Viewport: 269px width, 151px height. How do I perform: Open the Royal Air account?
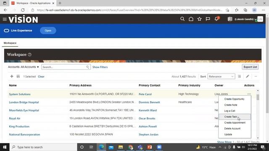pos(15,118)
